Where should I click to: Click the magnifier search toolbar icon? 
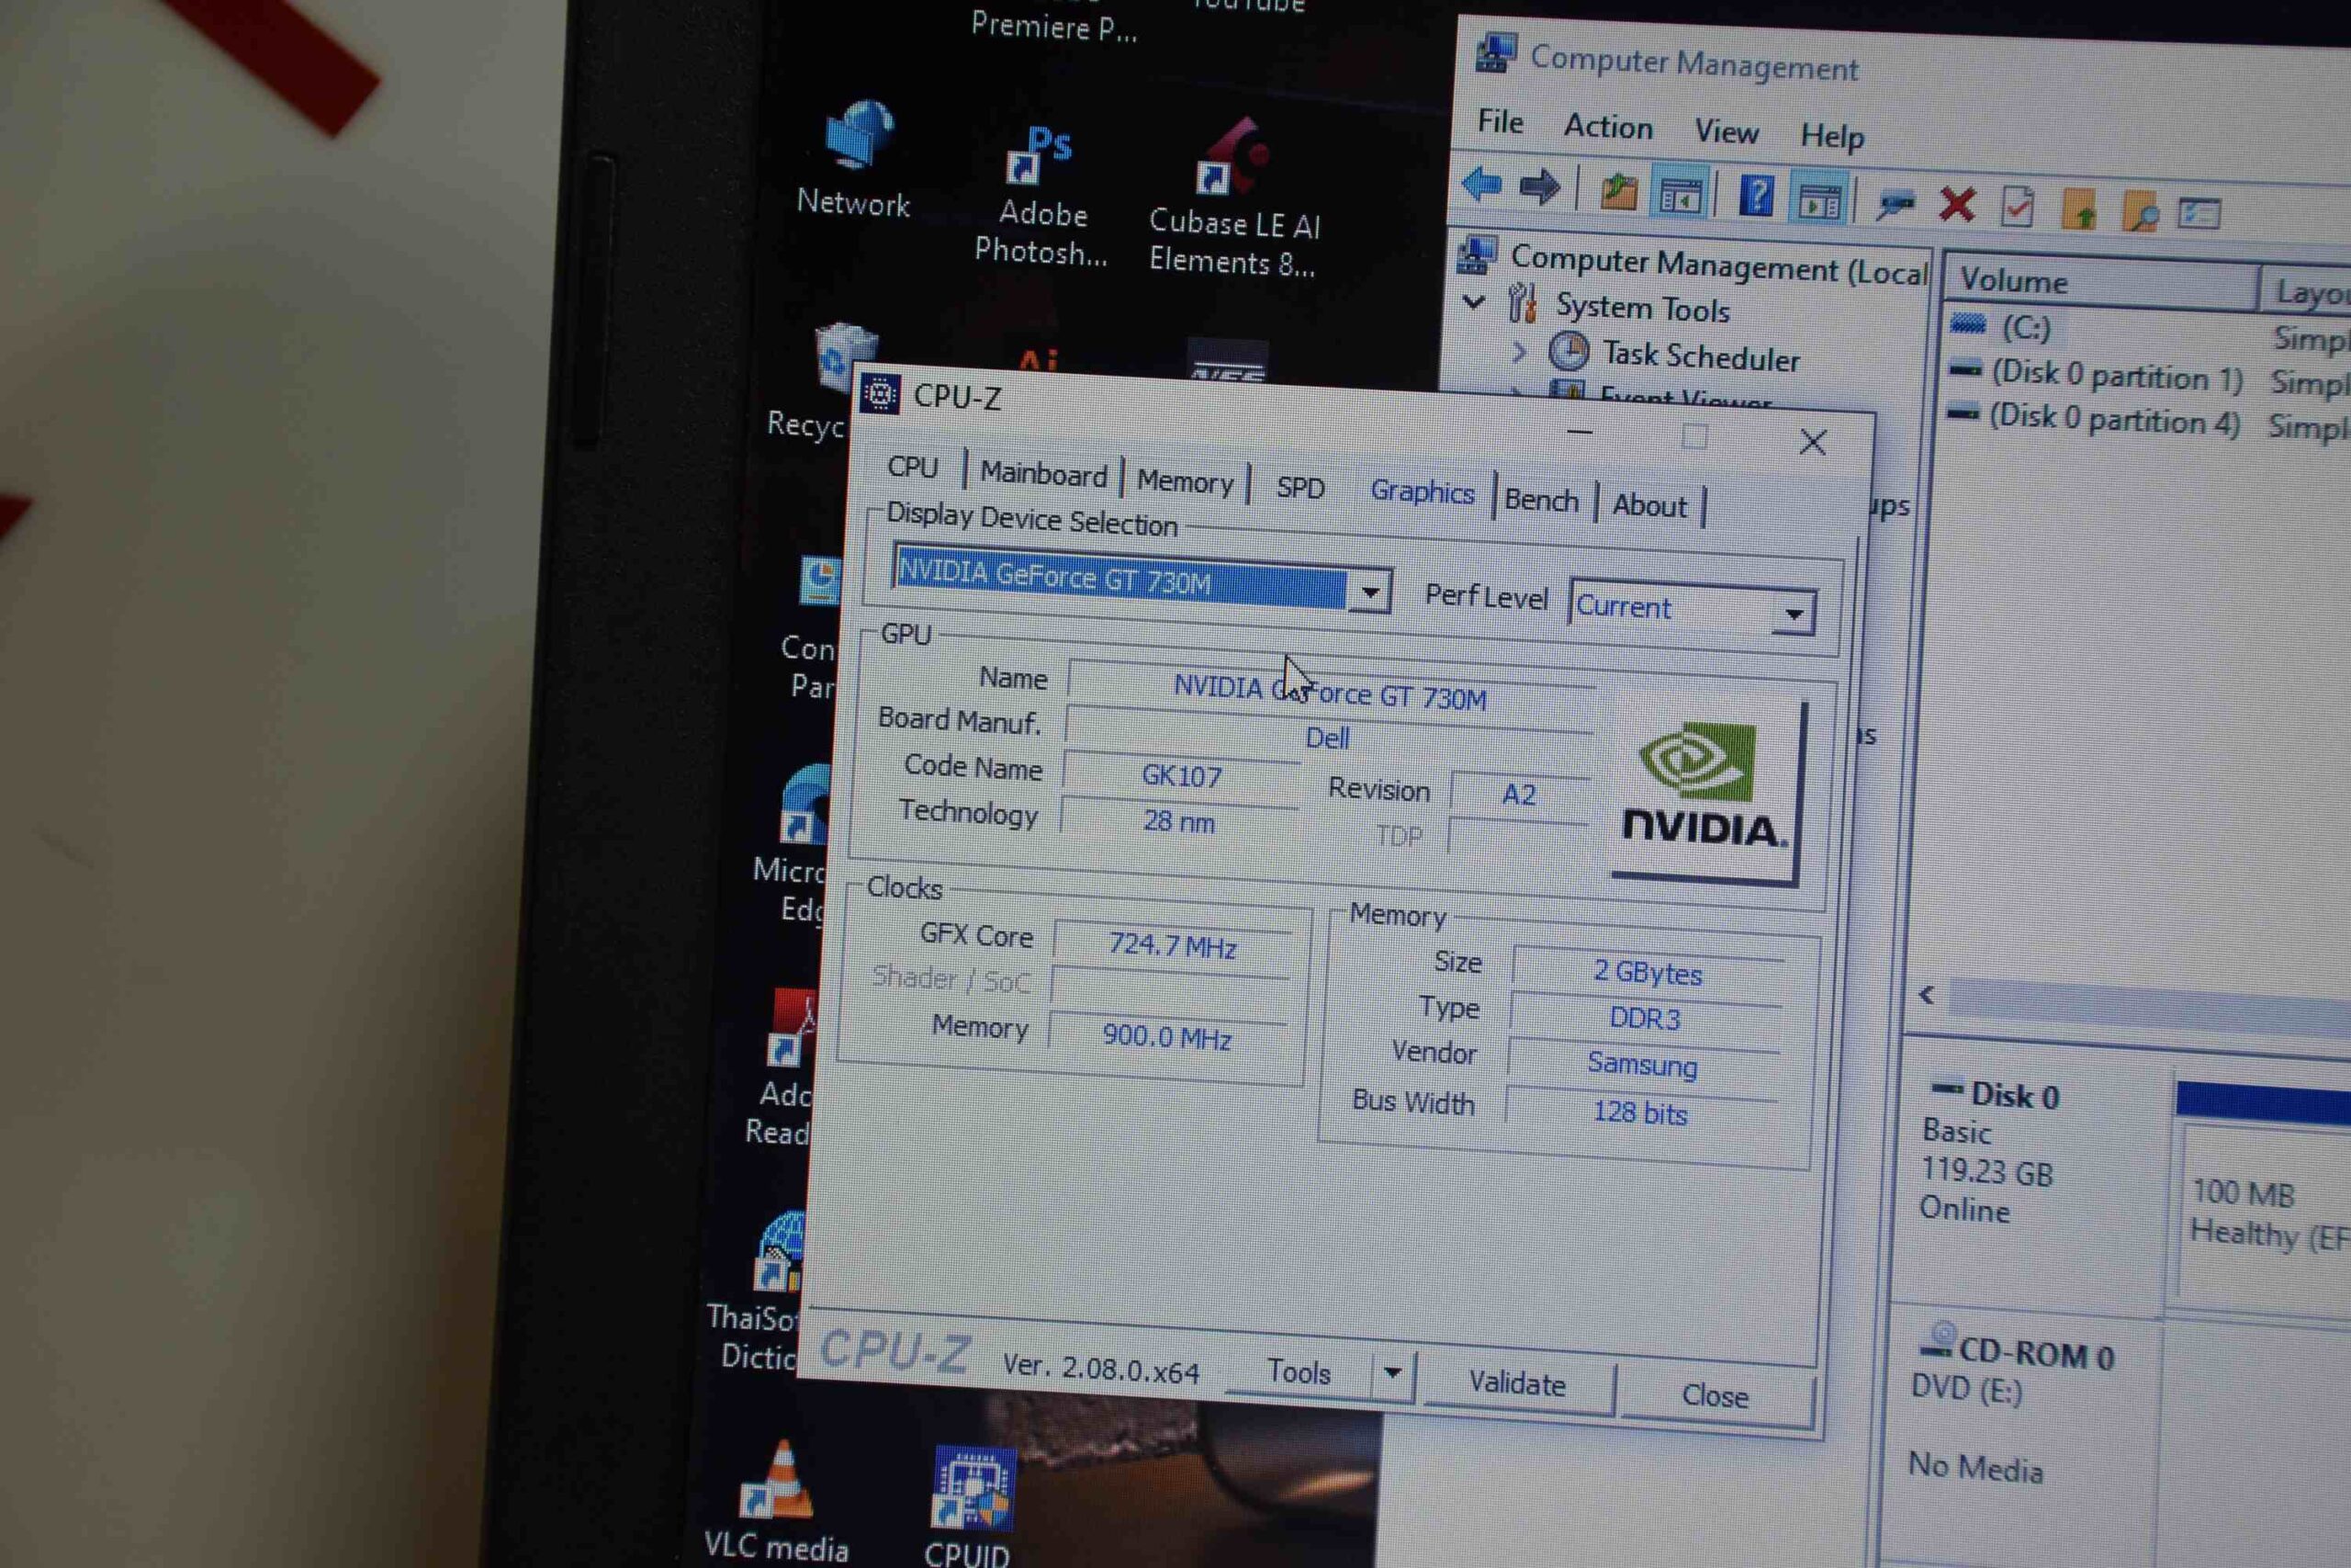[2140, 212]
